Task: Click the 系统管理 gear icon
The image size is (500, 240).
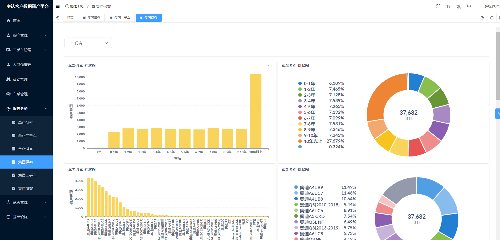Action: tap(8, 202)
